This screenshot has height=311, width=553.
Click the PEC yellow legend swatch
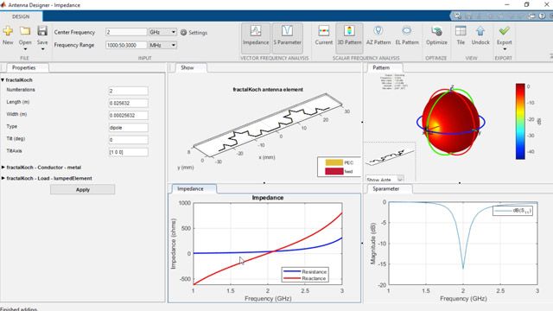(x=334, y=162)
